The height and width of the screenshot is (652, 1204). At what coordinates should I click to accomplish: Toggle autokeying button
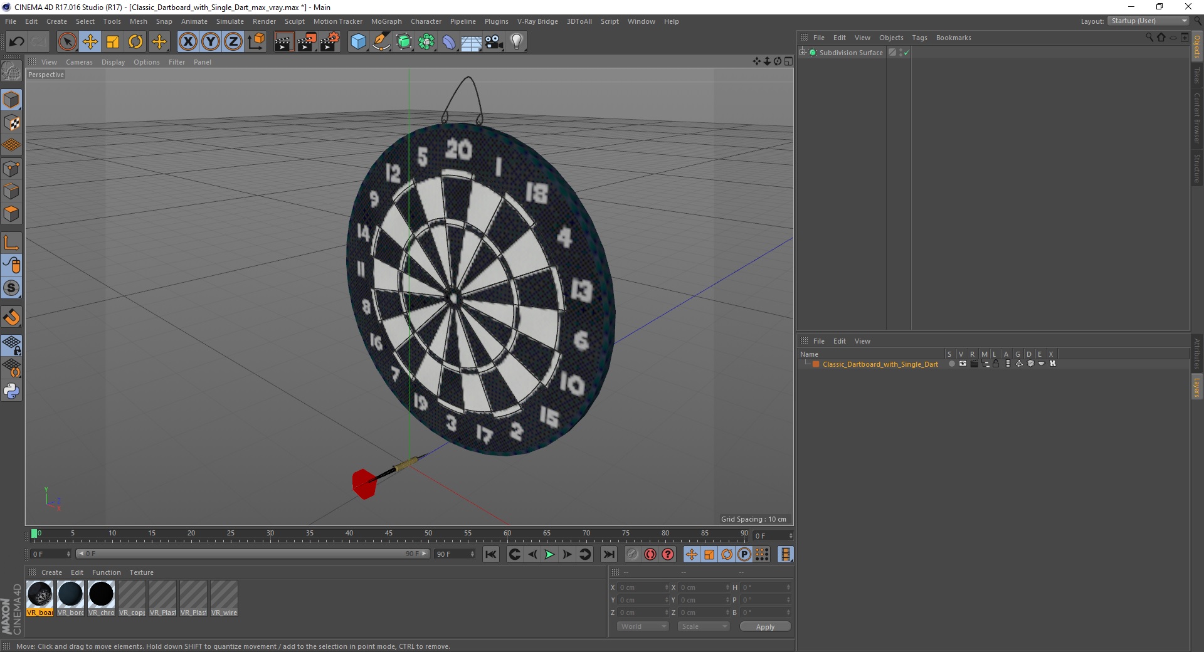click(650, 554)
